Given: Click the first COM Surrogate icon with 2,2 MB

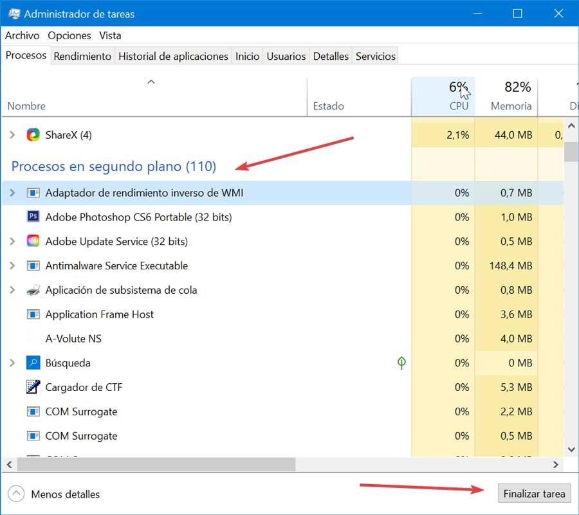Looking at the screenshot, I should [x=33, y=411].
